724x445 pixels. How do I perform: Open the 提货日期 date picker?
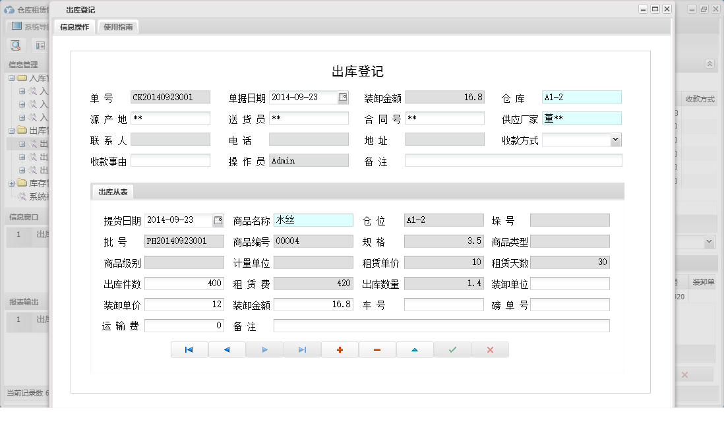pyautogui.click(x=217, y=220)
